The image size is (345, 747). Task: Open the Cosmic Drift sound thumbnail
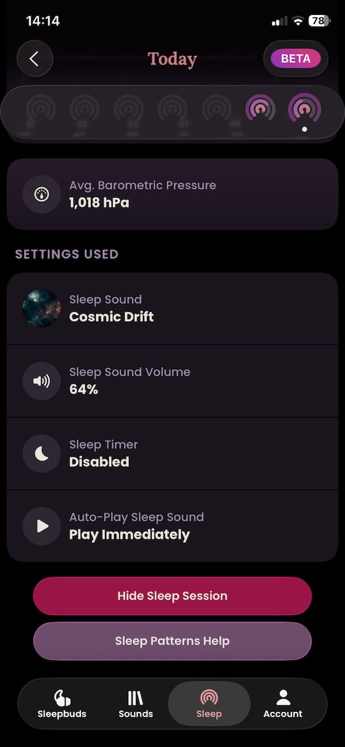point(41,308)
